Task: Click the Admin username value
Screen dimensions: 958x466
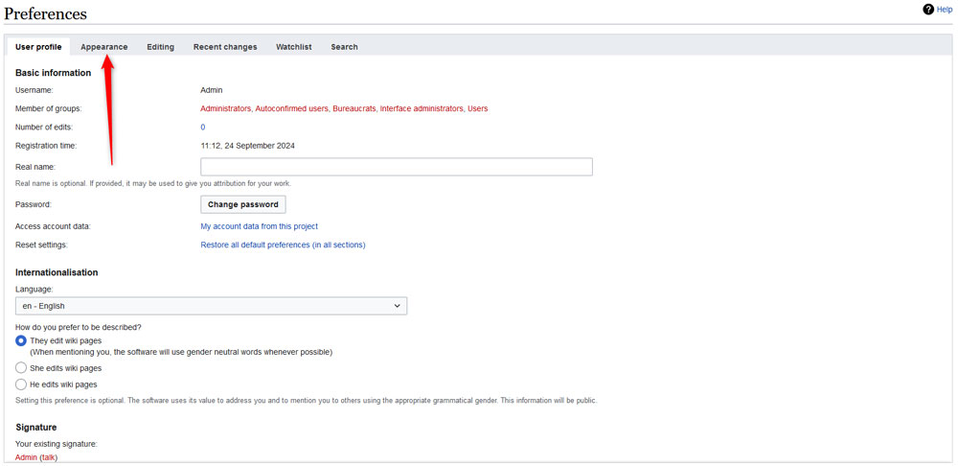Action: 212,90
